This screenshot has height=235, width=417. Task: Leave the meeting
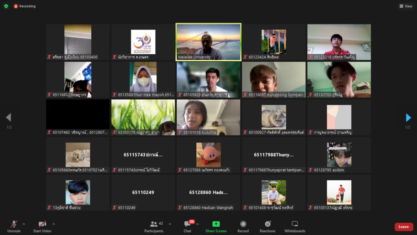pyautogui.click(x=404, y=227)
